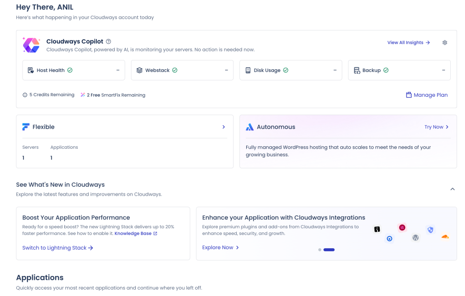Click the Backup database icon
Screen dimensions: 465x296
tap(357, 70)
